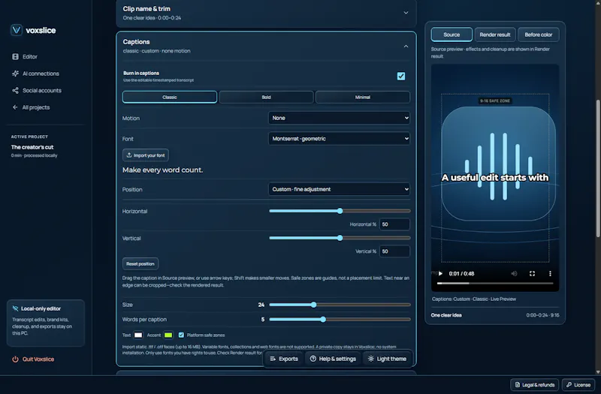This screenshot has height=394, width=601.
Task: Enter fullscreen on the preview video
Action: (x=532, y=273)
